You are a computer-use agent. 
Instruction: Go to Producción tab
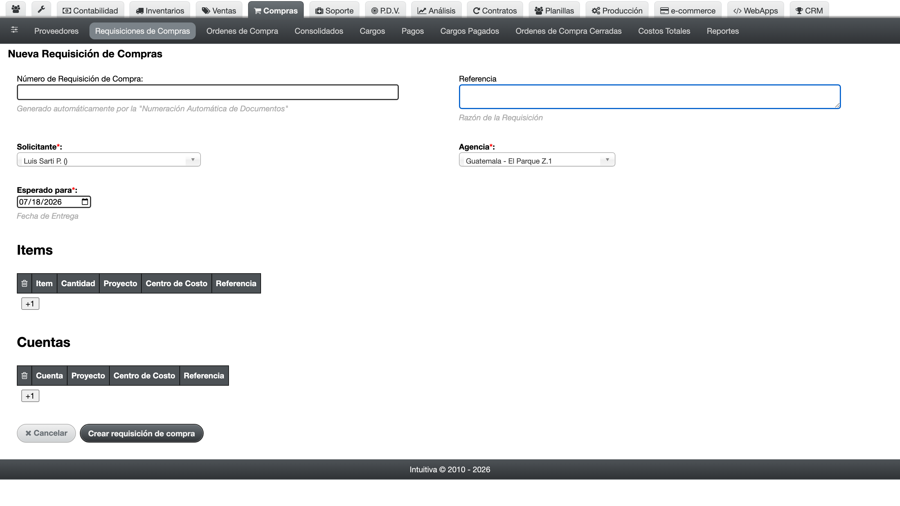(x=617, y=10)
